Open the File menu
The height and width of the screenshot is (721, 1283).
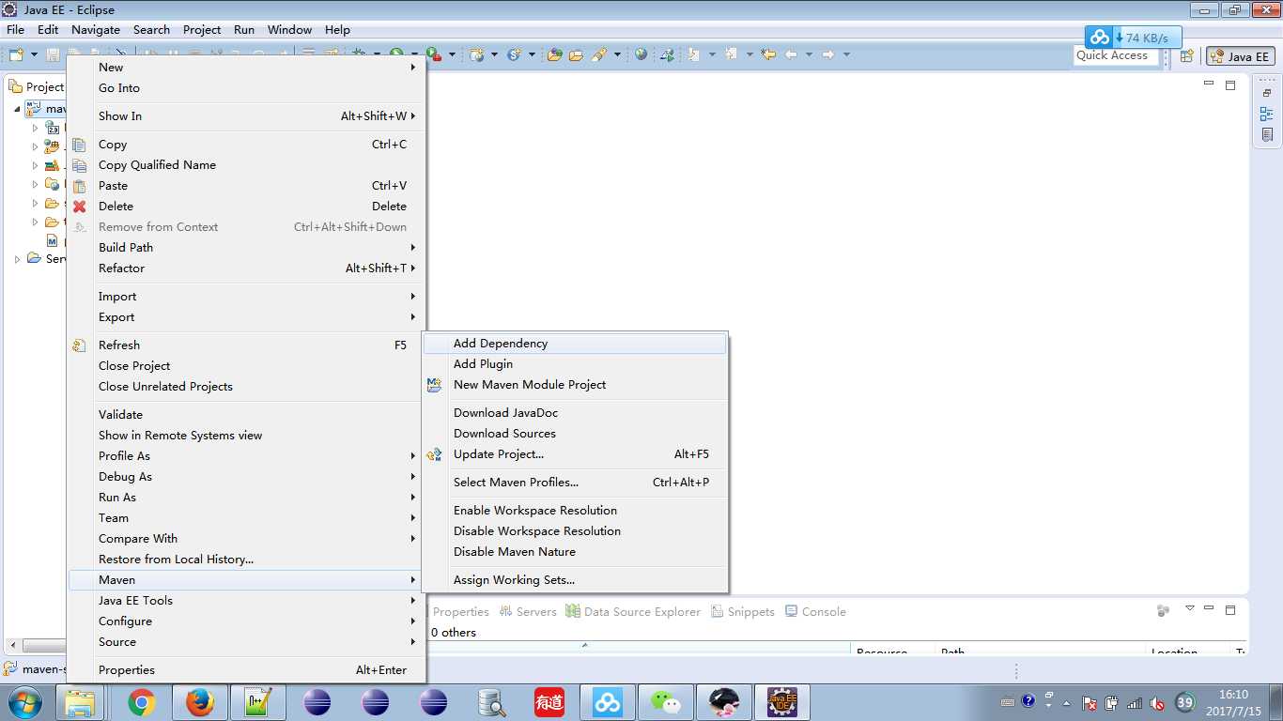tap(15, 29)
